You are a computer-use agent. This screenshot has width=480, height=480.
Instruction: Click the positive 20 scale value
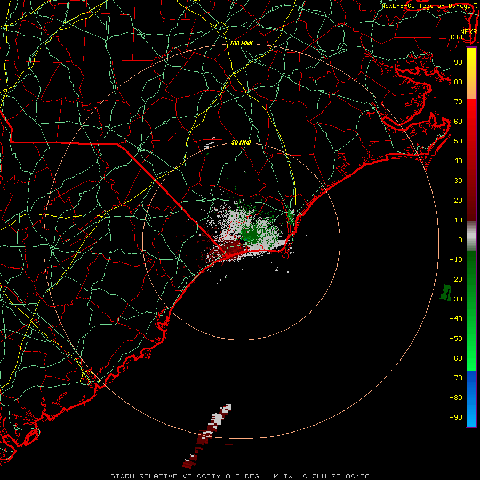458,200
